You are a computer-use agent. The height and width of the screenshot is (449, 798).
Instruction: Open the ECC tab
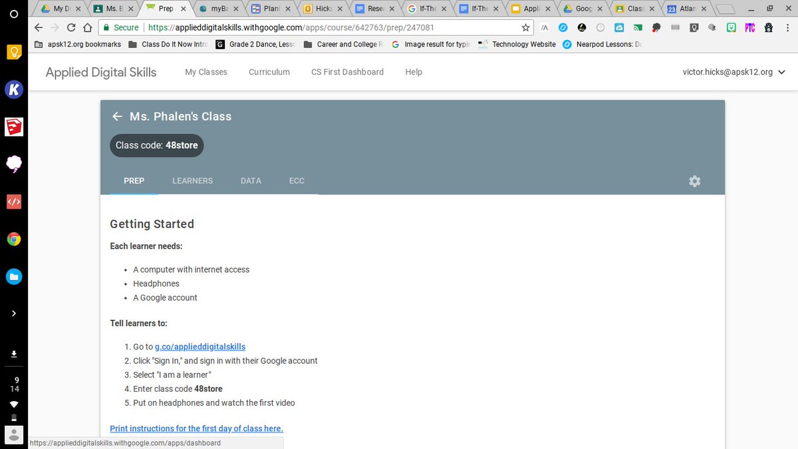pyautogui.click(x=297, y=181)
